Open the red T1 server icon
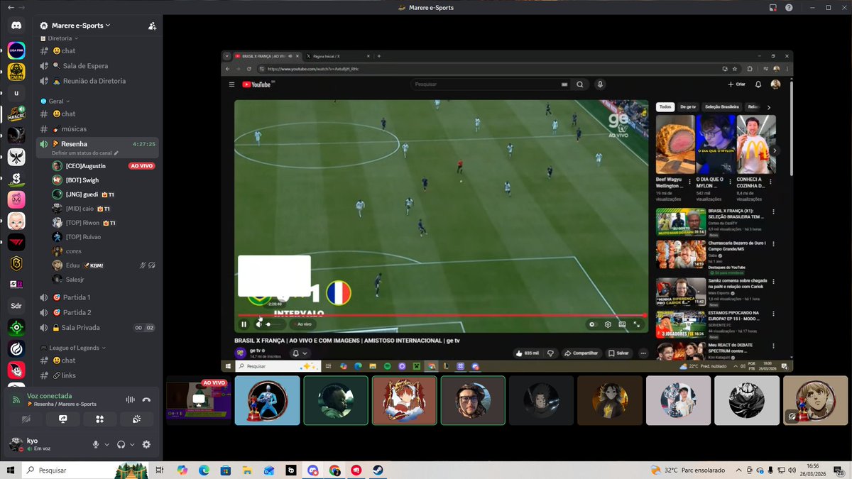The width and height of the screenshot is (852, 479). point(16,243)
